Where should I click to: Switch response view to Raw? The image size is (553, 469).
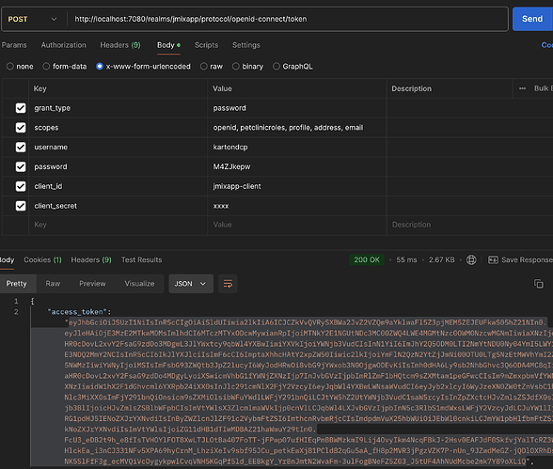click(53, 284)
